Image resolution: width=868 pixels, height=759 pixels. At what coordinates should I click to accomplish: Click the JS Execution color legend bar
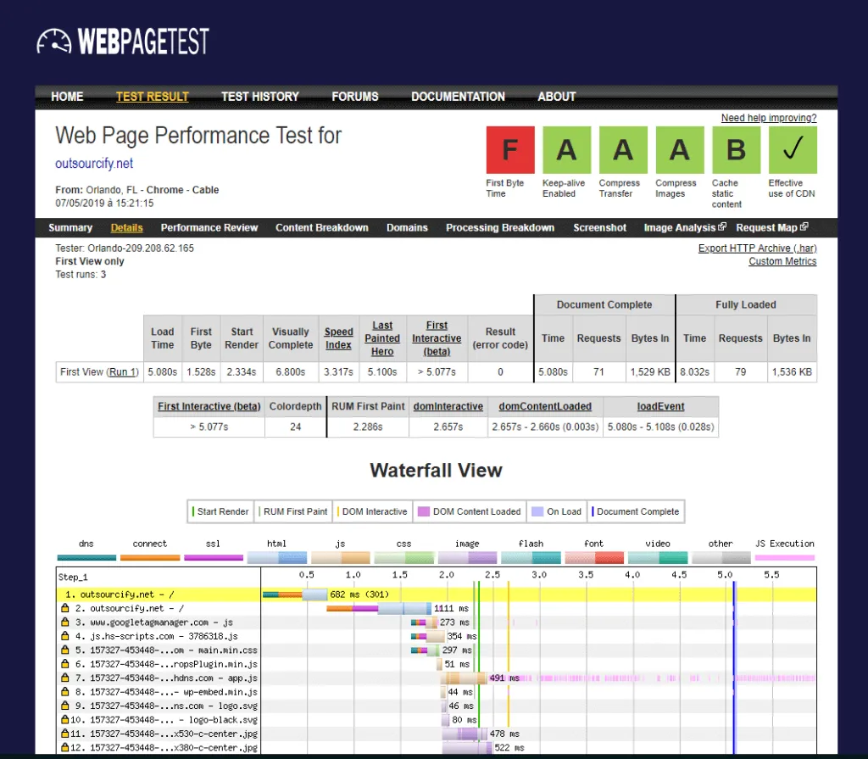click(x=785, y=557)
